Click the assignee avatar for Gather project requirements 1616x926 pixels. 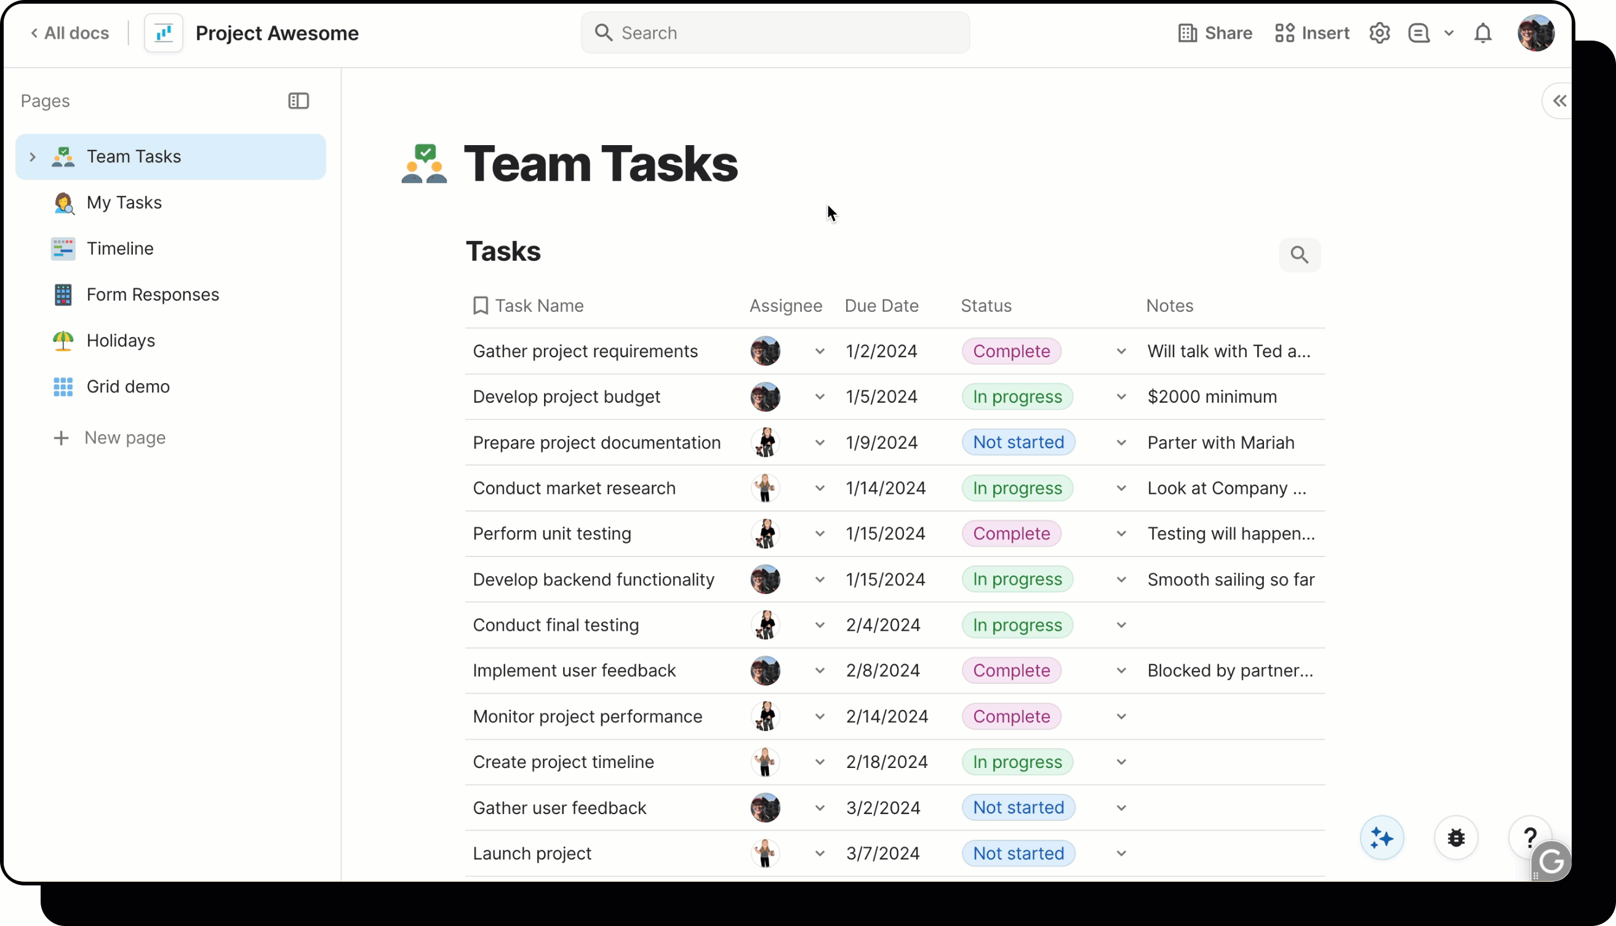pos(765,351)
